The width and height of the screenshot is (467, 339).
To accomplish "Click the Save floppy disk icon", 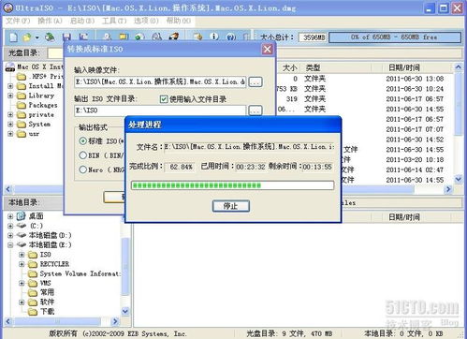I will (66, 37).
